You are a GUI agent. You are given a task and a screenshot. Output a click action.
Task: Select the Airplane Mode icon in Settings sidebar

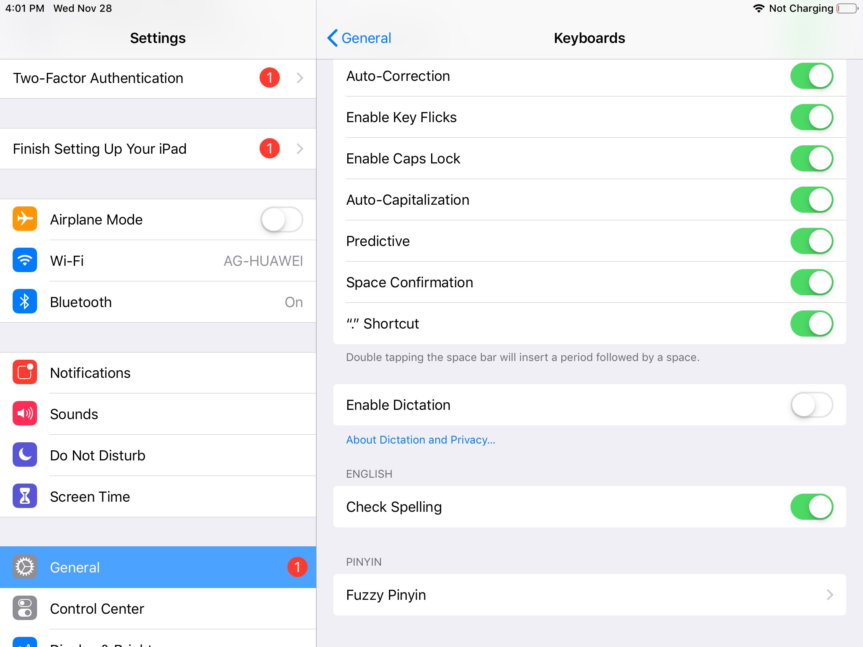coord(24,219)
